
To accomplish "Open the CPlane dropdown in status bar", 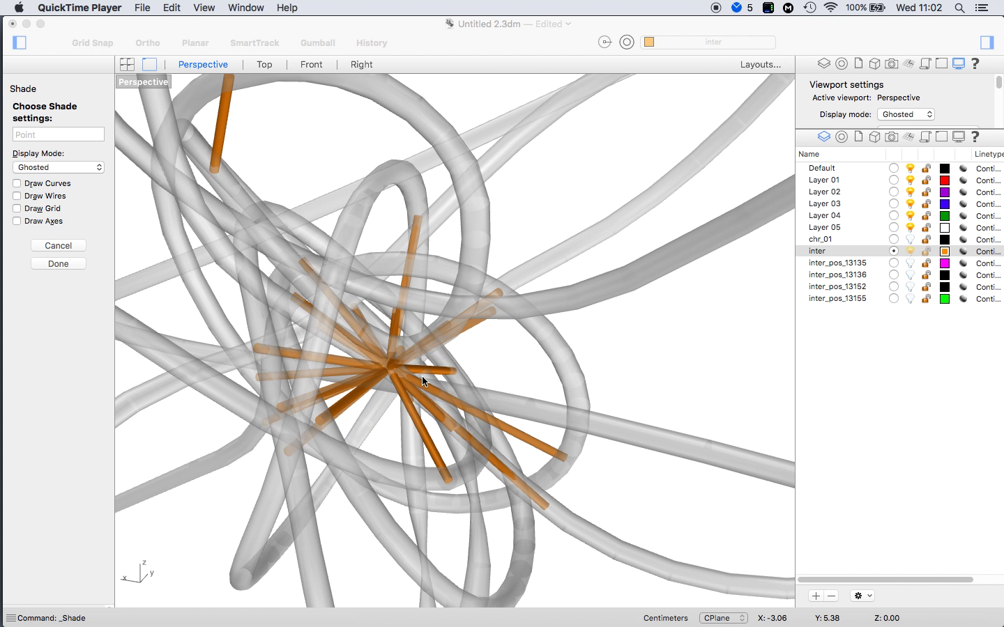I will (x=723, y=618).
